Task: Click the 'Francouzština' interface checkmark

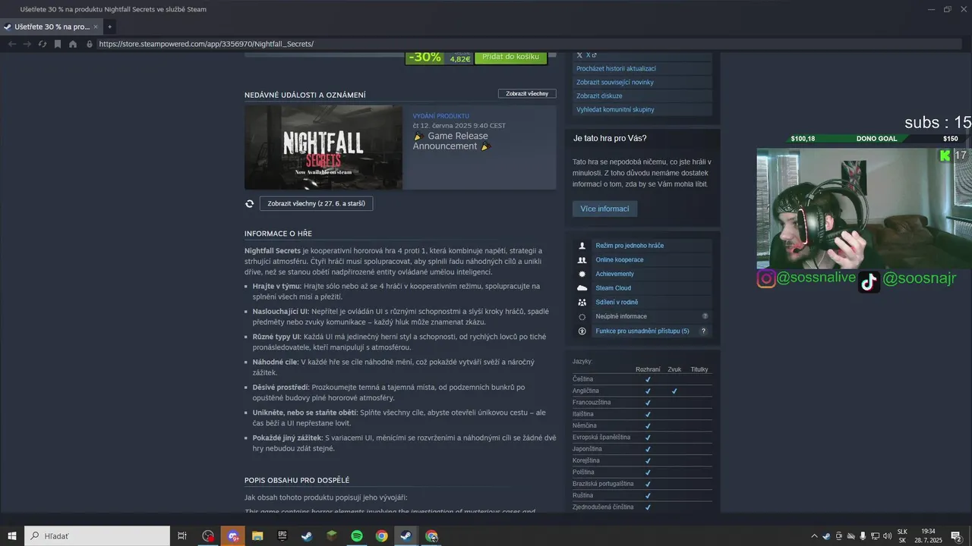Action: coord(648,403)
